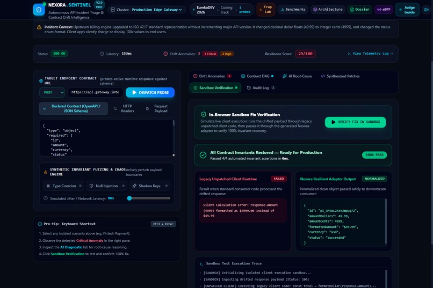Expand View Telemetry Log
Viewport: 433px width, 288px height.
370,54
